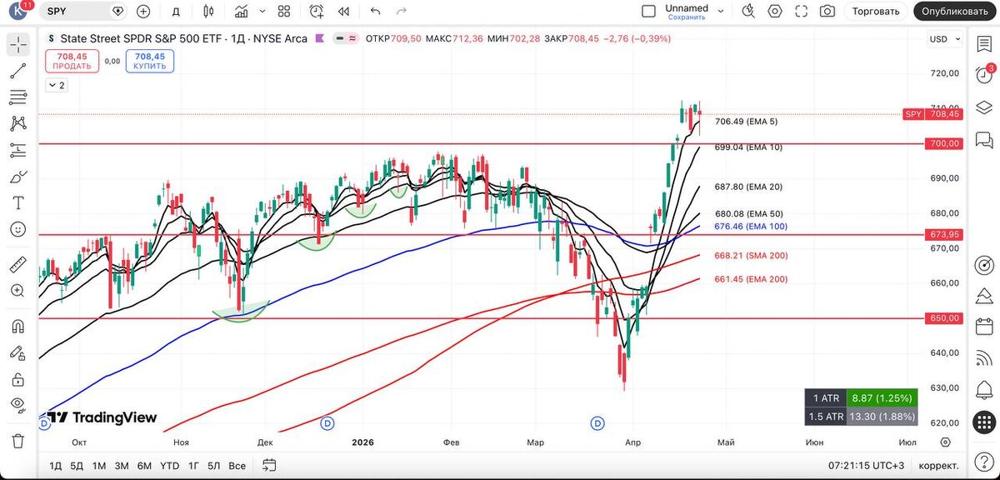The width and height of the screenshot is (1000, 480).
Task: Open the object tree layers panel
Action: click(985, 107)
